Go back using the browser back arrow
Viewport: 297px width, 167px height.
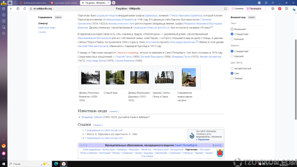pyautogui.click(x=11, y=9)
